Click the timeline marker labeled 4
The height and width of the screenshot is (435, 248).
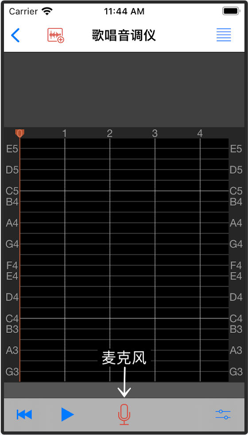point(200,134)
